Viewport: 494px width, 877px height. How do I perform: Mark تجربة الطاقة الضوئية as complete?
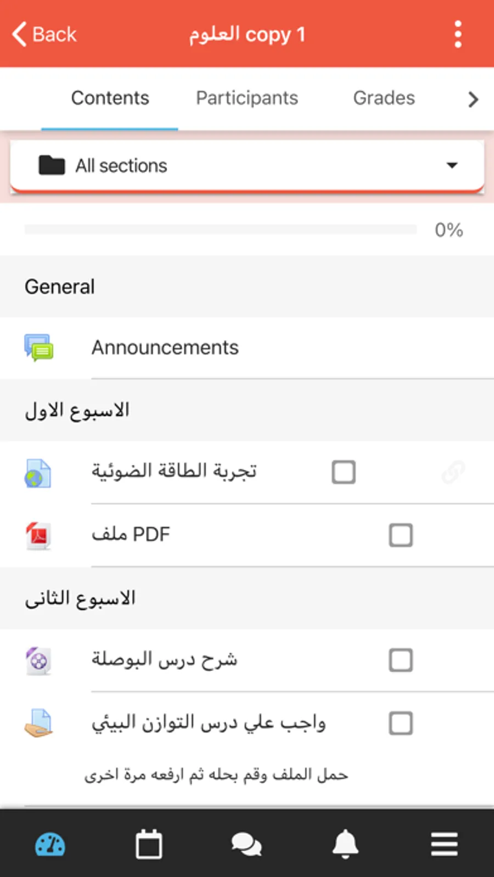click(344, 472)
